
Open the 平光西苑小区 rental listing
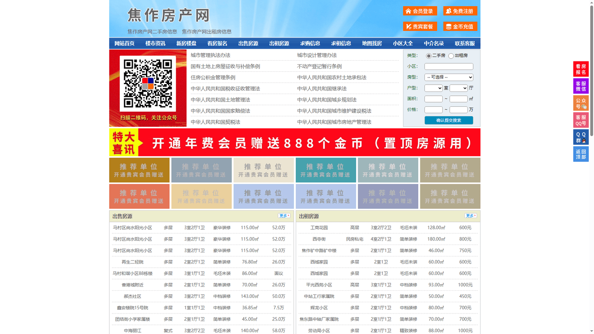319,285
